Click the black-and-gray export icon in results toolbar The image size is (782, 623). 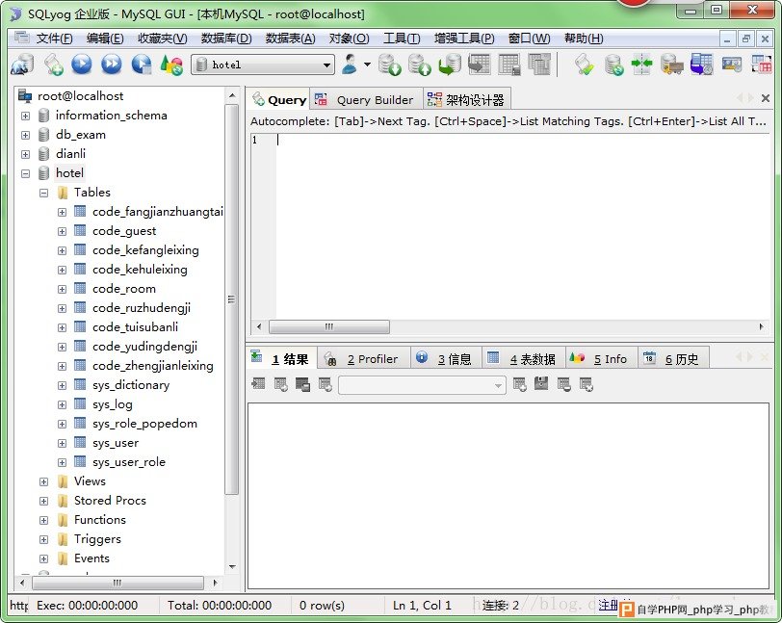302,384
